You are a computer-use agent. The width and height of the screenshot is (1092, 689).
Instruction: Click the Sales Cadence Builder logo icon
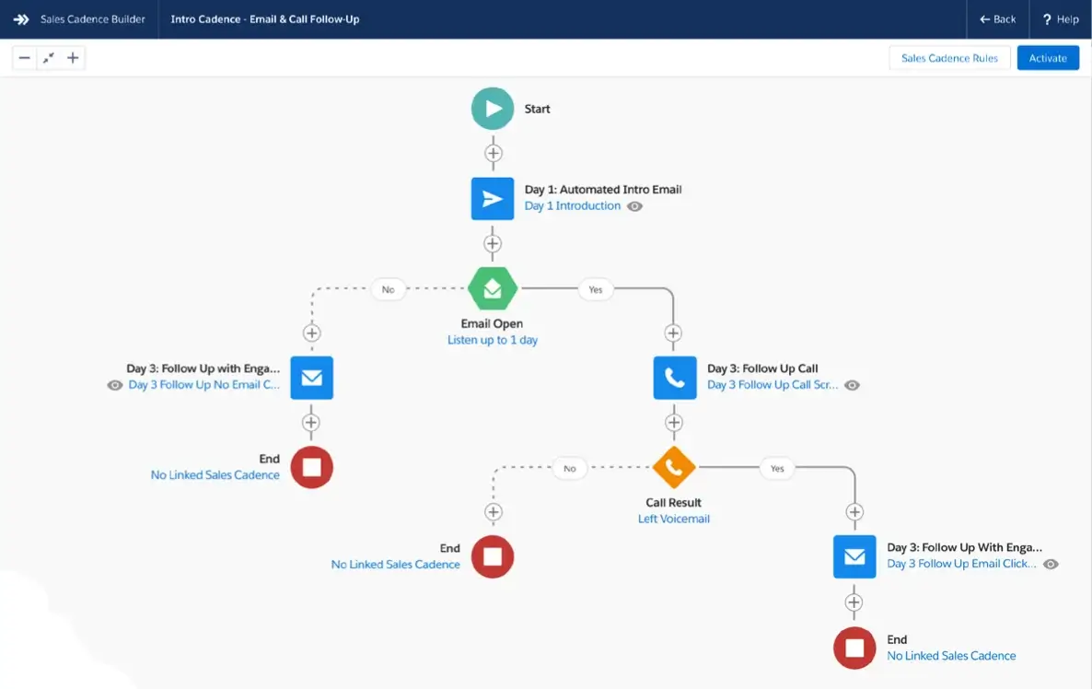click(21, 19)
